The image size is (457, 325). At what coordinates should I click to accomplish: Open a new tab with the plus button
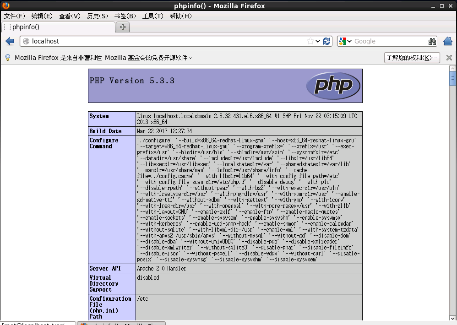123,27
